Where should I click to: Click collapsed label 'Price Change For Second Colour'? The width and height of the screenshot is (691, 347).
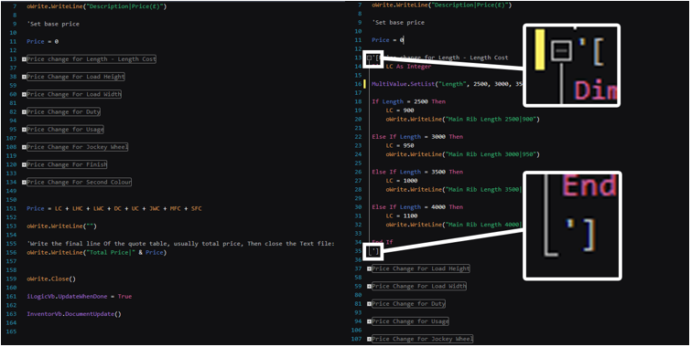(79, 182)
